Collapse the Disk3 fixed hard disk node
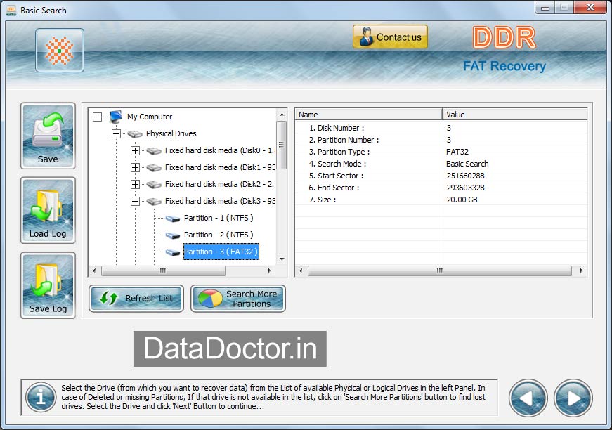 [135, 202]
